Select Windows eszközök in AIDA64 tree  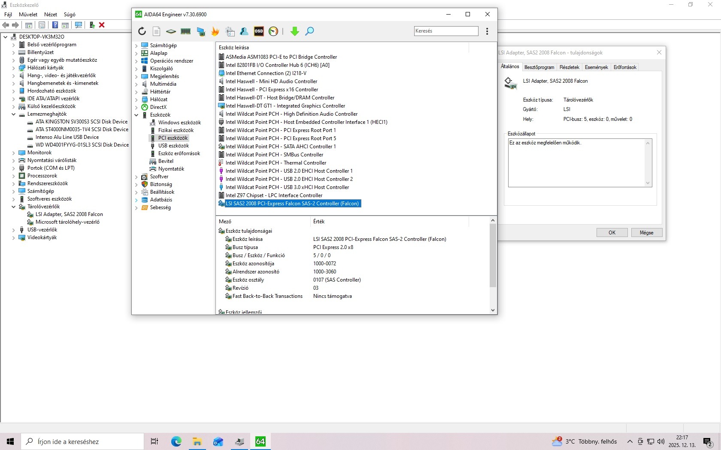pos(179,123)
